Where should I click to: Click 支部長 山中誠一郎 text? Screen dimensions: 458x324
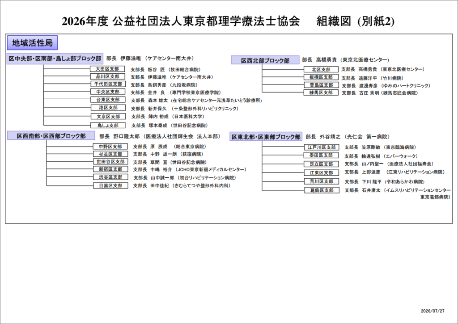pos(185,178)
